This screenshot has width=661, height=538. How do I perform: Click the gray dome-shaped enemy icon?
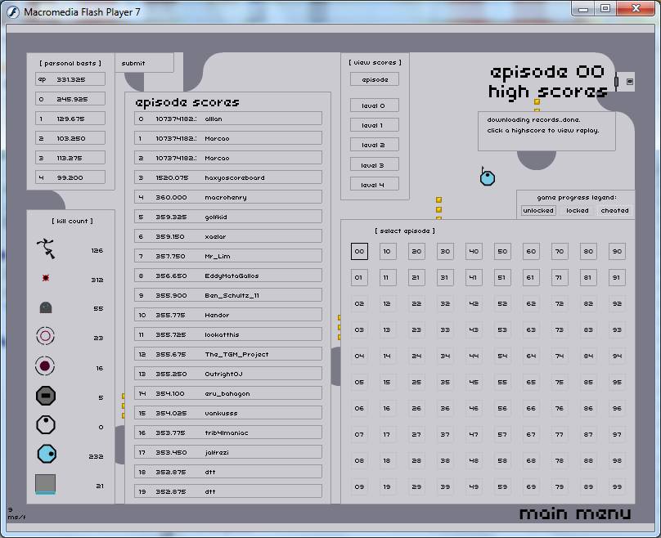point(46,308)
